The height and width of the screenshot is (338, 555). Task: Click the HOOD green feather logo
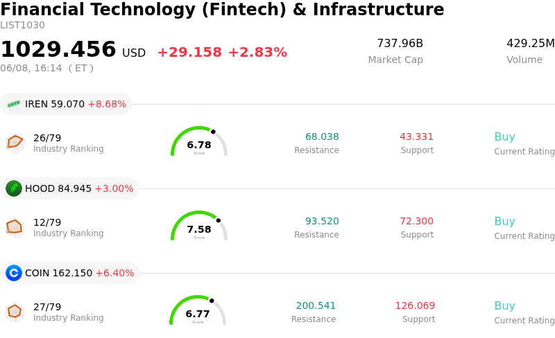14,188
